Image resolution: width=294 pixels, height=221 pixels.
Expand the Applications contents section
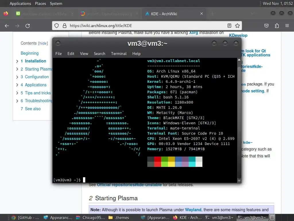pos(17,85)
